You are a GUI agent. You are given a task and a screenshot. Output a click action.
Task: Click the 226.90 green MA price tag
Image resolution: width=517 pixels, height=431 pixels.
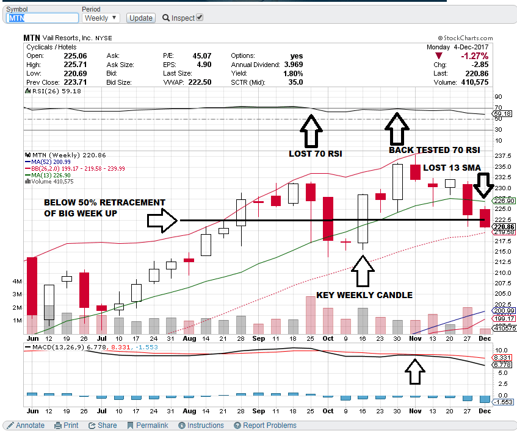[x=504, y=201]
